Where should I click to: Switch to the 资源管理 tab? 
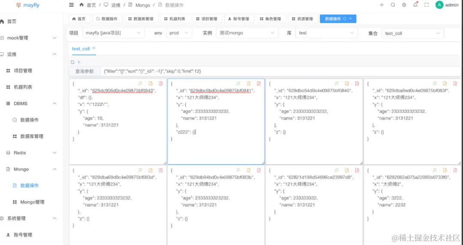[302, 19]
